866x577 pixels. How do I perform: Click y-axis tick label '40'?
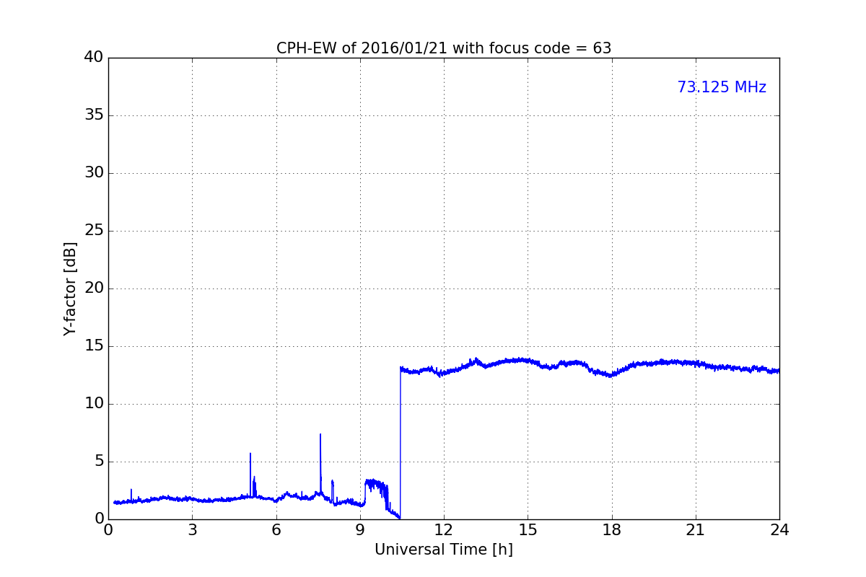[x=94, y=58]
